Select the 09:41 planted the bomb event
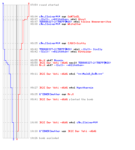The height and width of the screenshot is (150, 135). (x=62, y=99)
